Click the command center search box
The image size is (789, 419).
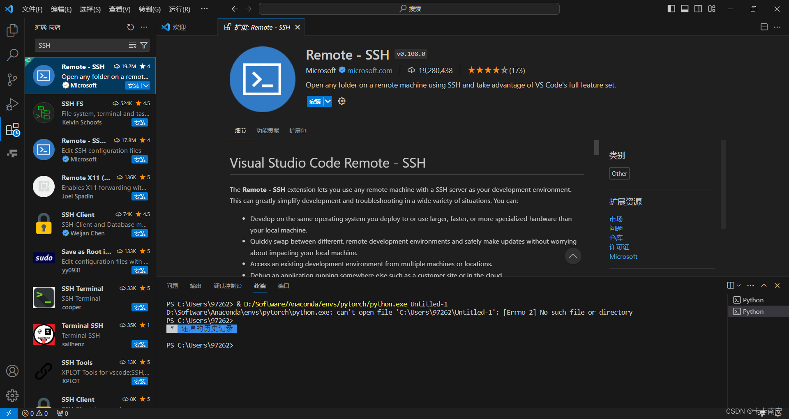click(x=409, y=9)
